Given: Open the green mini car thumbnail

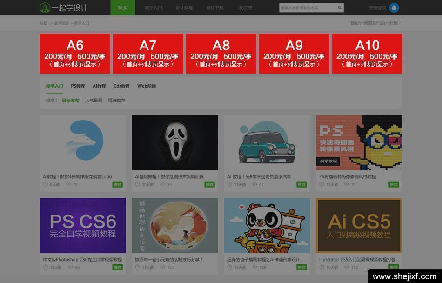Looking at the screenshot, I should click(267, 142).
